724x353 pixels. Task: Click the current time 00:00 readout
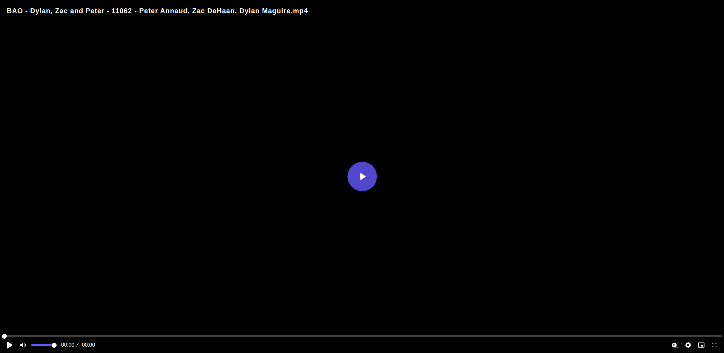68,345
